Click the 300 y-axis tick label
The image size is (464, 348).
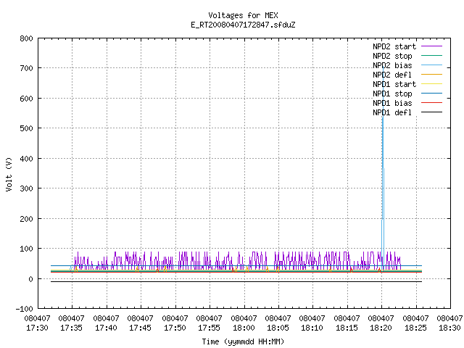click(26, 188)
